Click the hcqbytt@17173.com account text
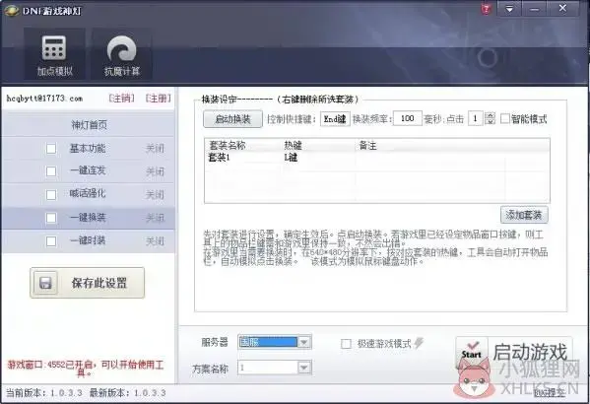The height and width of the screenshot is (404, 590). tap(44, 99)
